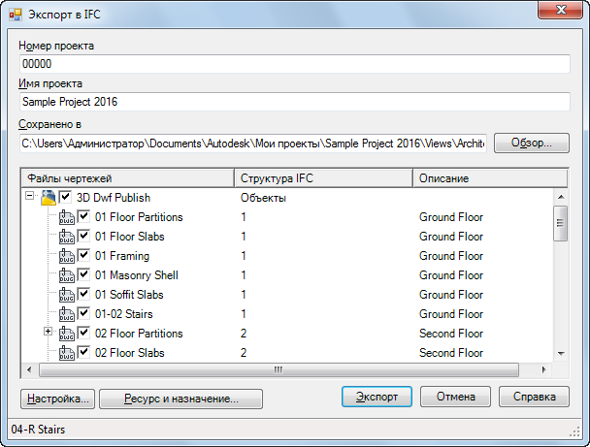Uncheck the 02 Floor Slabs checkbox
The width and height of the screenshot is (590, 447).
coord(83,352)
